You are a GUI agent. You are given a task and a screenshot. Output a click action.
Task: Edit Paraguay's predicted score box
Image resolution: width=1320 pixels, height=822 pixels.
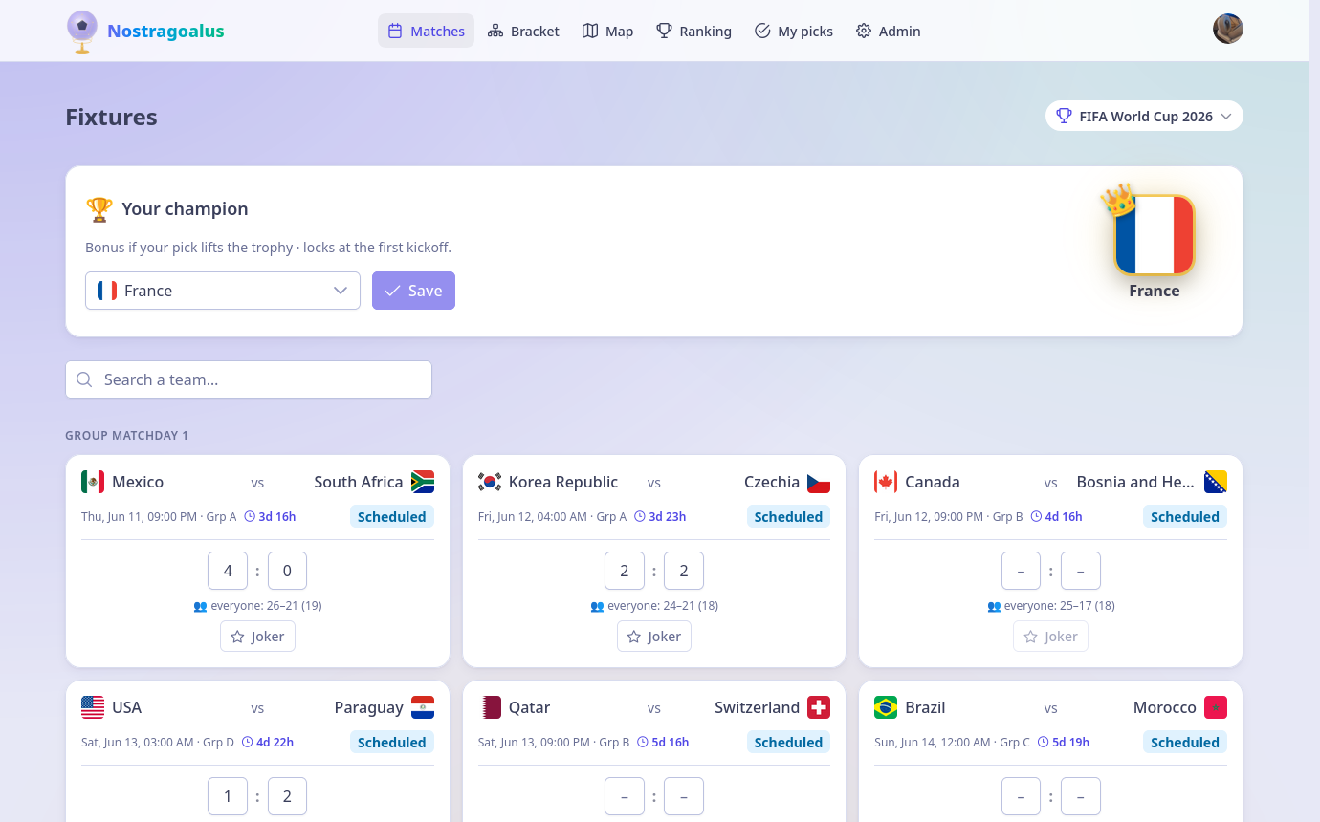click(287, 796)
